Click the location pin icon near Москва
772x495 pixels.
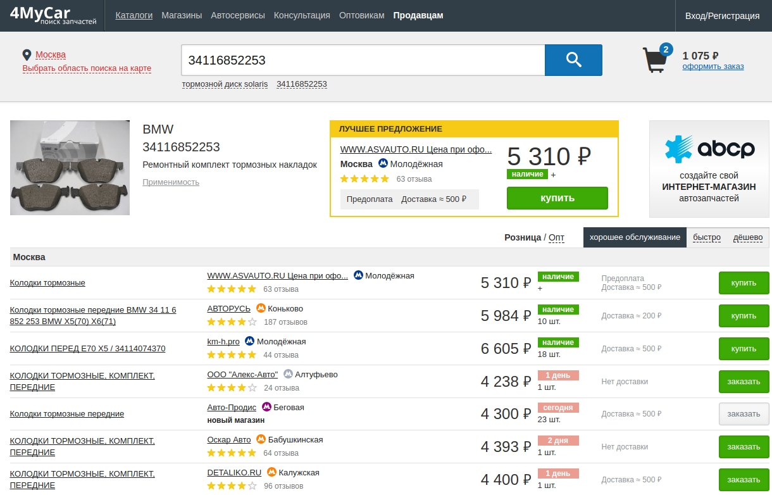(27, 55)
